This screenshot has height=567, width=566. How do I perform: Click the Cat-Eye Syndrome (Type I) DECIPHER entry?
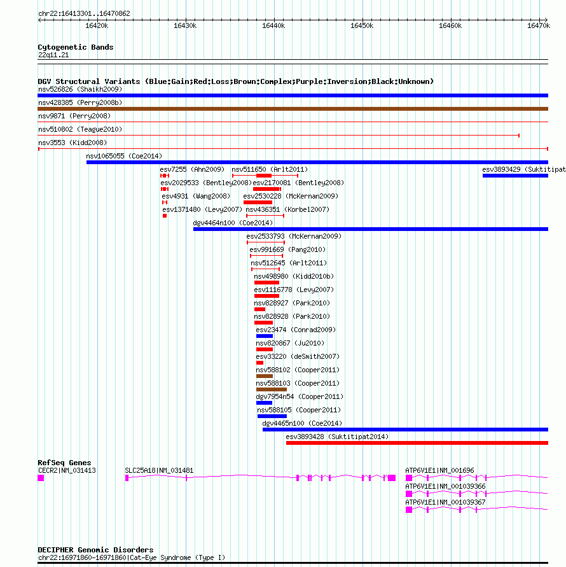pos(132,558)
